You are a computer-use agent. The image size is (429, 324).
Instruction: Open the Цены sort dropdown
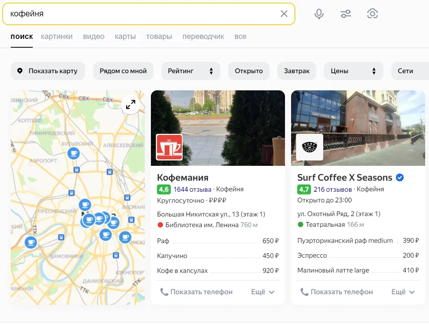[353, 71]
